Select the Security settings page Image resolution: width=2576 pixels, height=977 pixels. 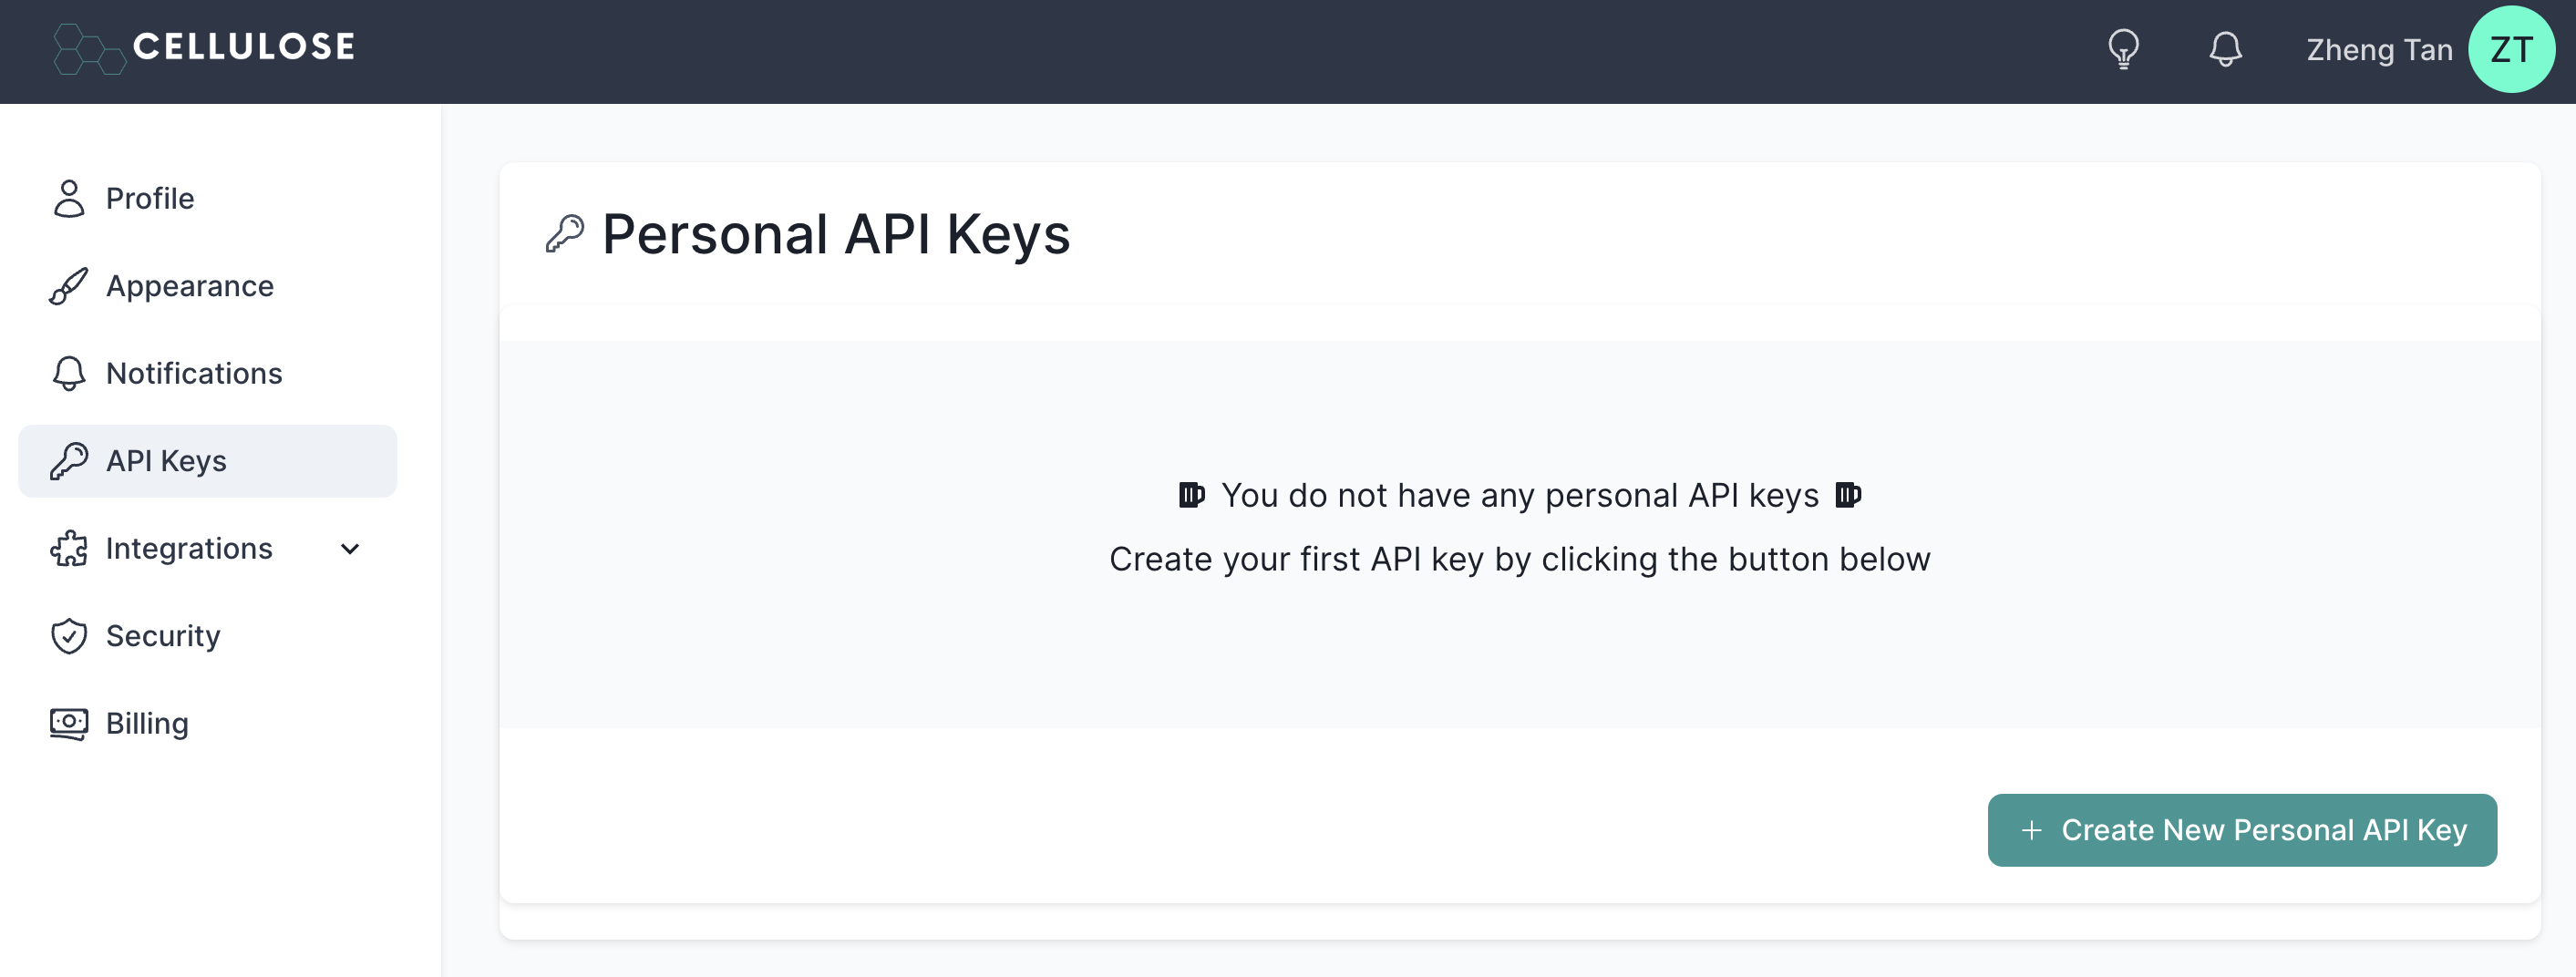[163, 635]
